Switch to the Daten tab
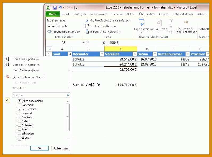 point(131,14)
